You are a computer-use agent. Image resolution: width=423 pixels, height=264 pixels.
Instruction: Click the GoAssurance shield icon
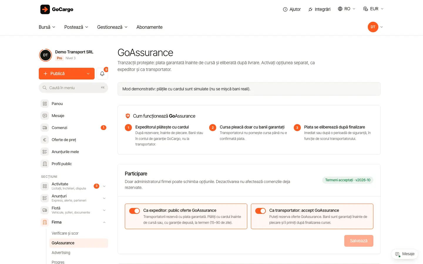(x=128, y=116)
